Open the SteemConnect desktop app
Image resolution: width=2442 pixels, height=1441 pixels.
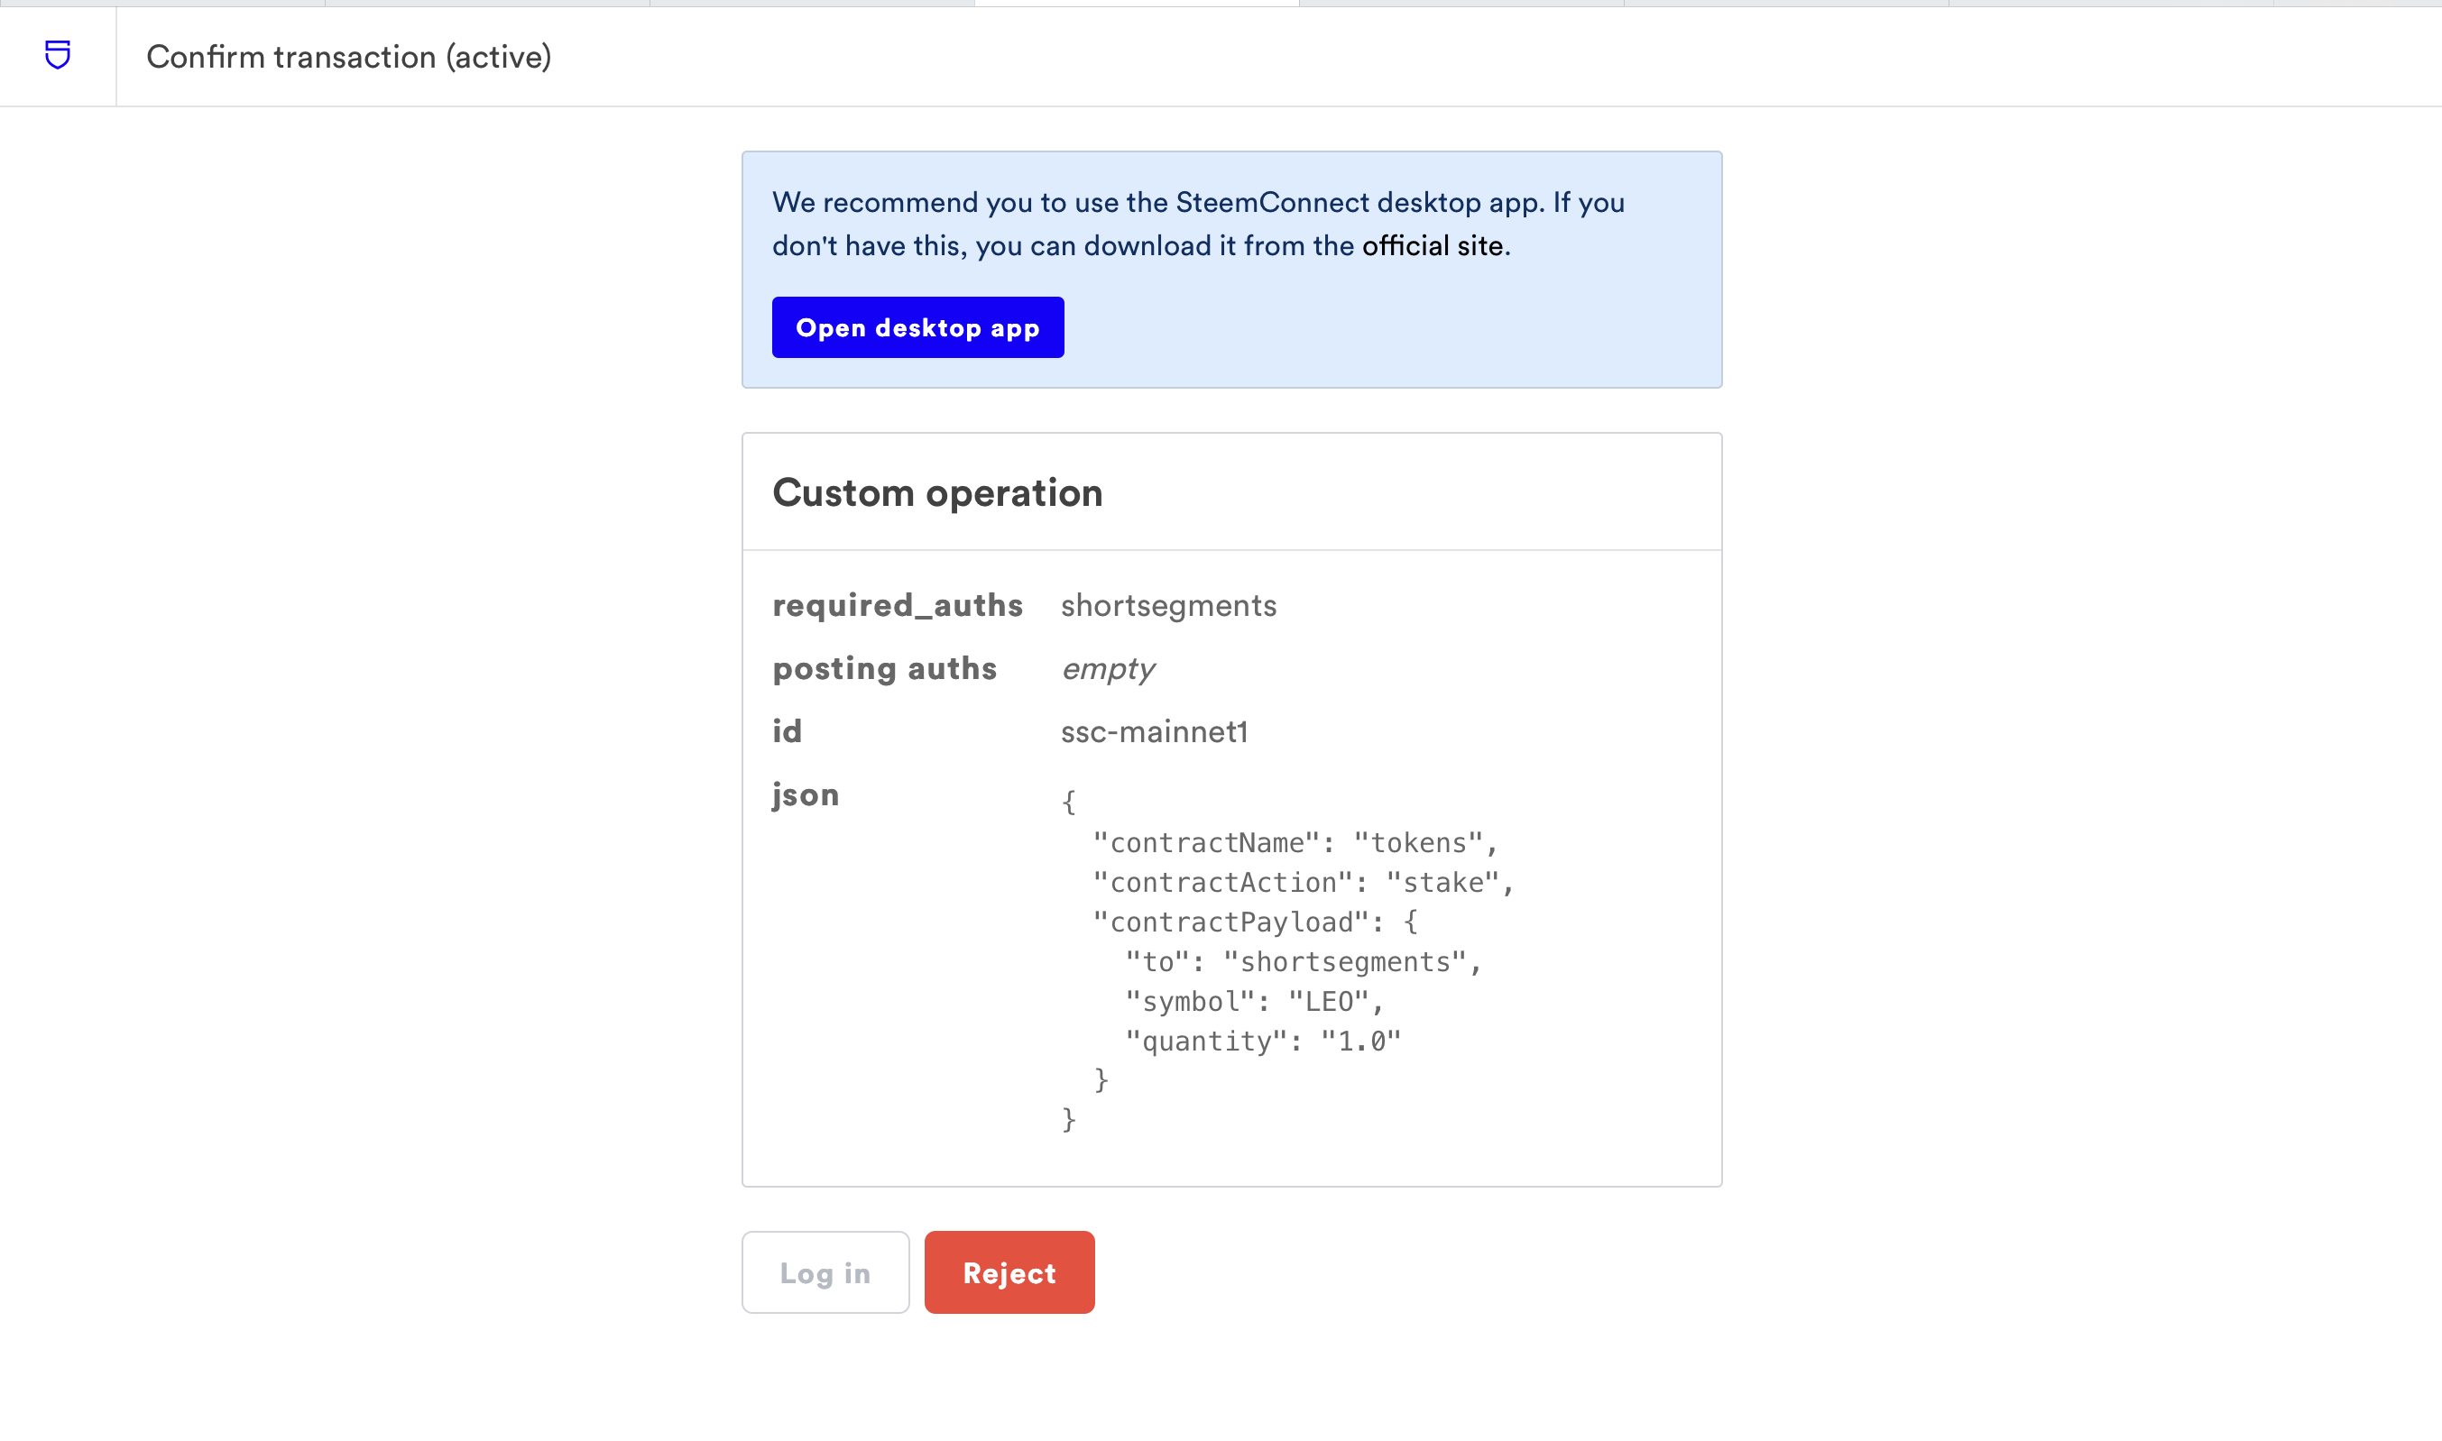918,327
